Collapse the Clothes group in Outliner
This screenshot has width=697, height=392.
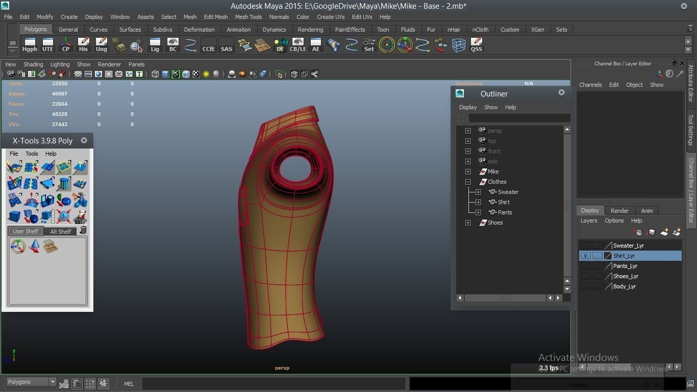coord(468,182)
